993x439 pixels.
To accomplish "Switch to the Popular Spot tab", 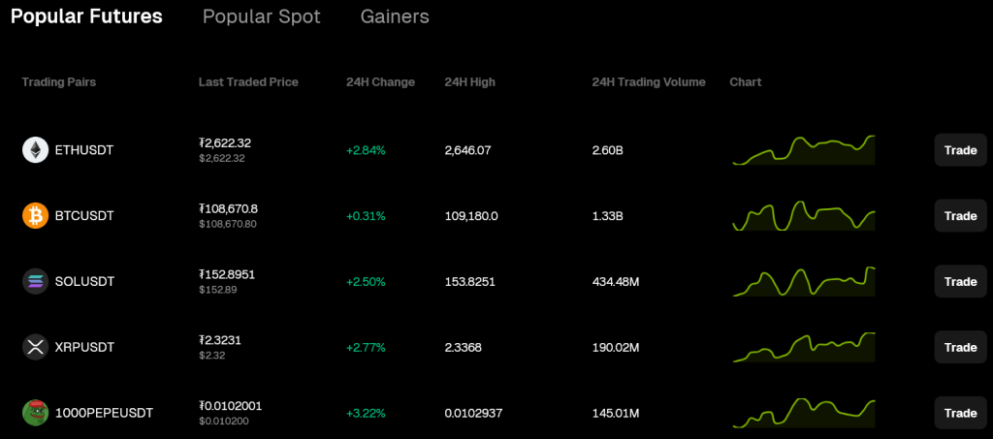I will pyautogui.click(x=261, y=16).
